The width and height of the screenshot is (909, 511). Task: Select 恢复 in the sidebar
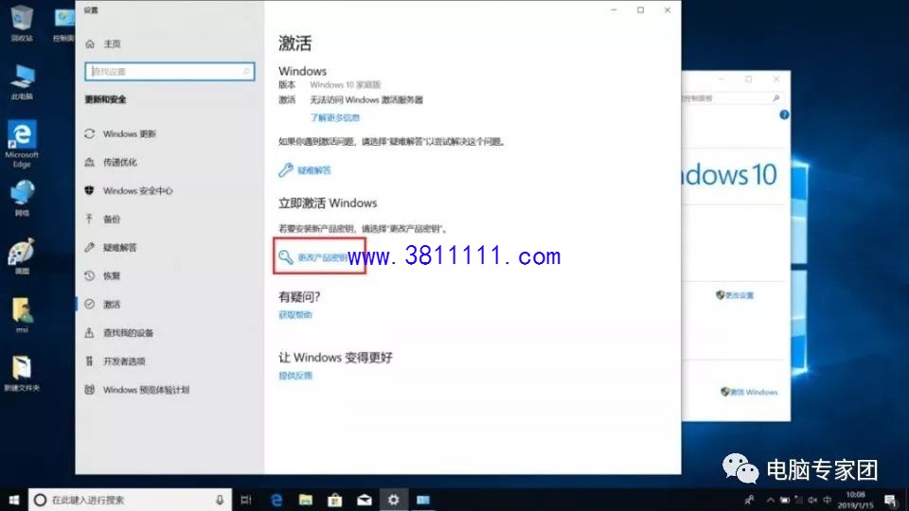[x=102, y=275]
